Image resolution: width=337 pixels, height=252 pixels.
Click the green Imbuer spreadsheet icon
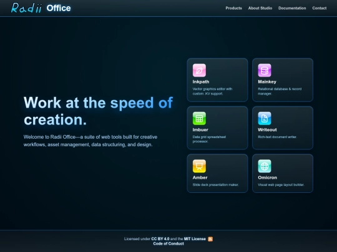tap(199, 118)
